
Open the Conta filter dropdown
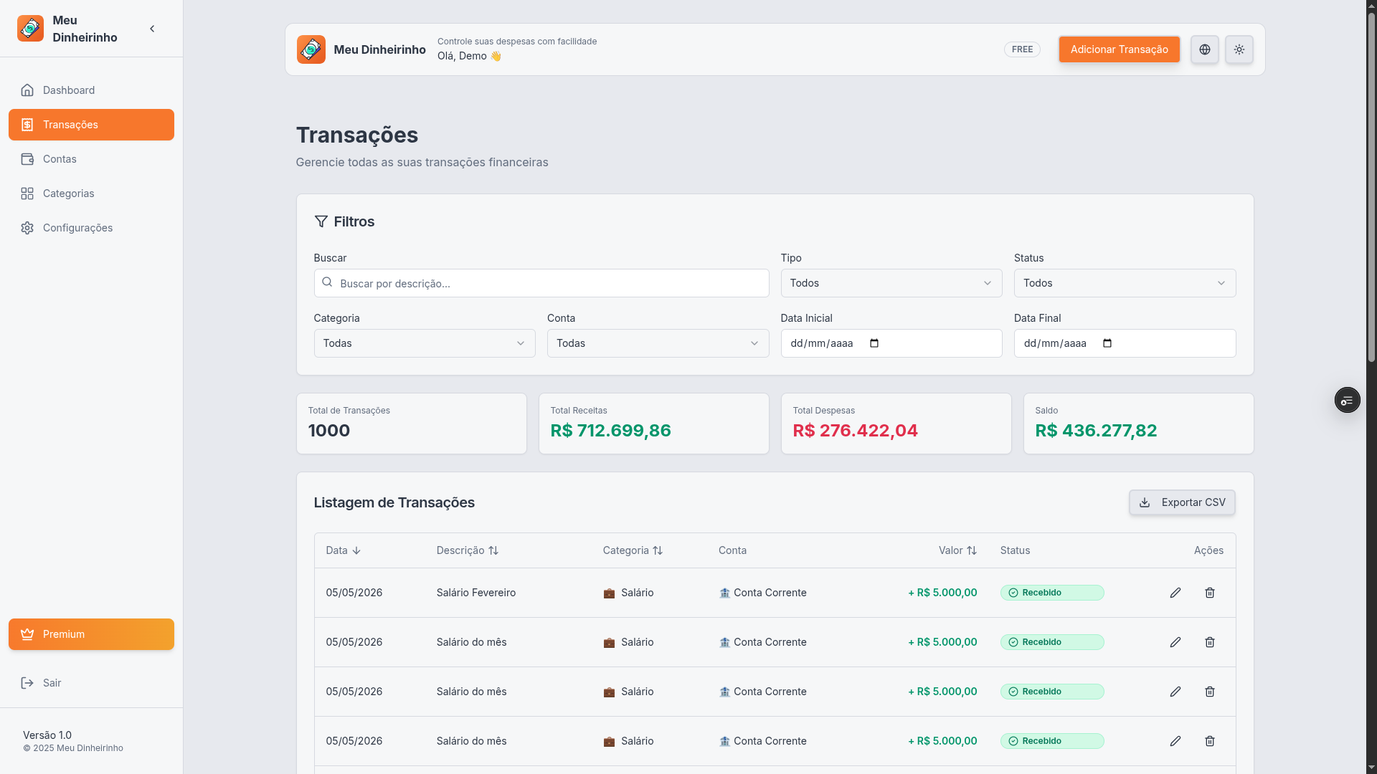[x=657, y=343]
